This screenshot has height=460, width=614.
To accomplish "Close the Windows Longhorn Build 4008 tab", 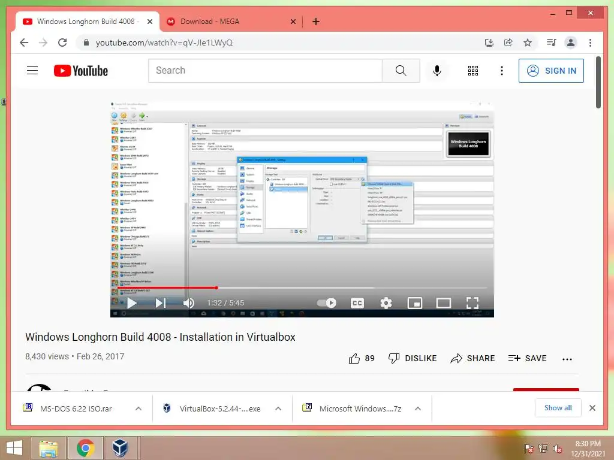I will coord(149,22).
